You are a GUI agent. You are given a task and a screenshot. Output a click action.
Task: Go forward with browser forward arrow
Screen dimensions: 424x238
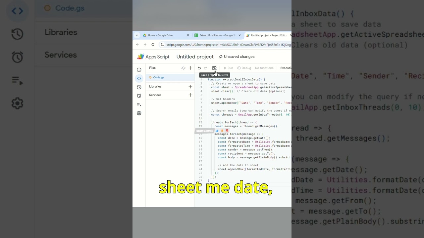(x=145, y=45)
